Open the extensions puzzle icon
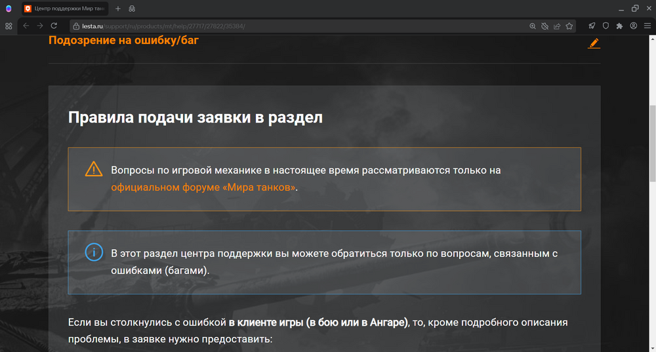The image size is (656, 352). [x=620, y=26]
